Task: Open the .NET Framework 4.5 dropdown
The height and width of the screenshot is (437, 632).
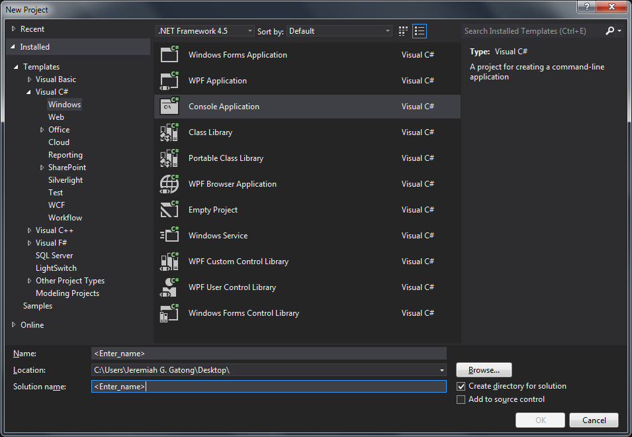Action: [x=248, y=30]
